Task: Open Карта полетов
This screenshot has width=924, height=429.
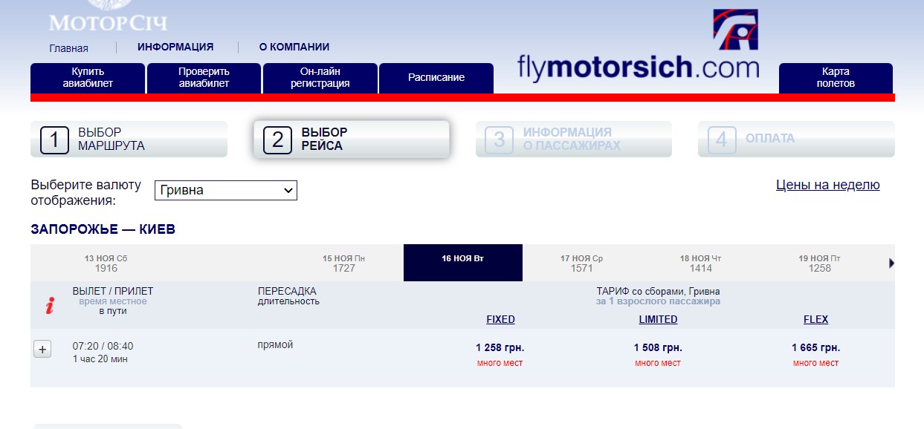Action: pyautogui.click(x=836, y=78)
